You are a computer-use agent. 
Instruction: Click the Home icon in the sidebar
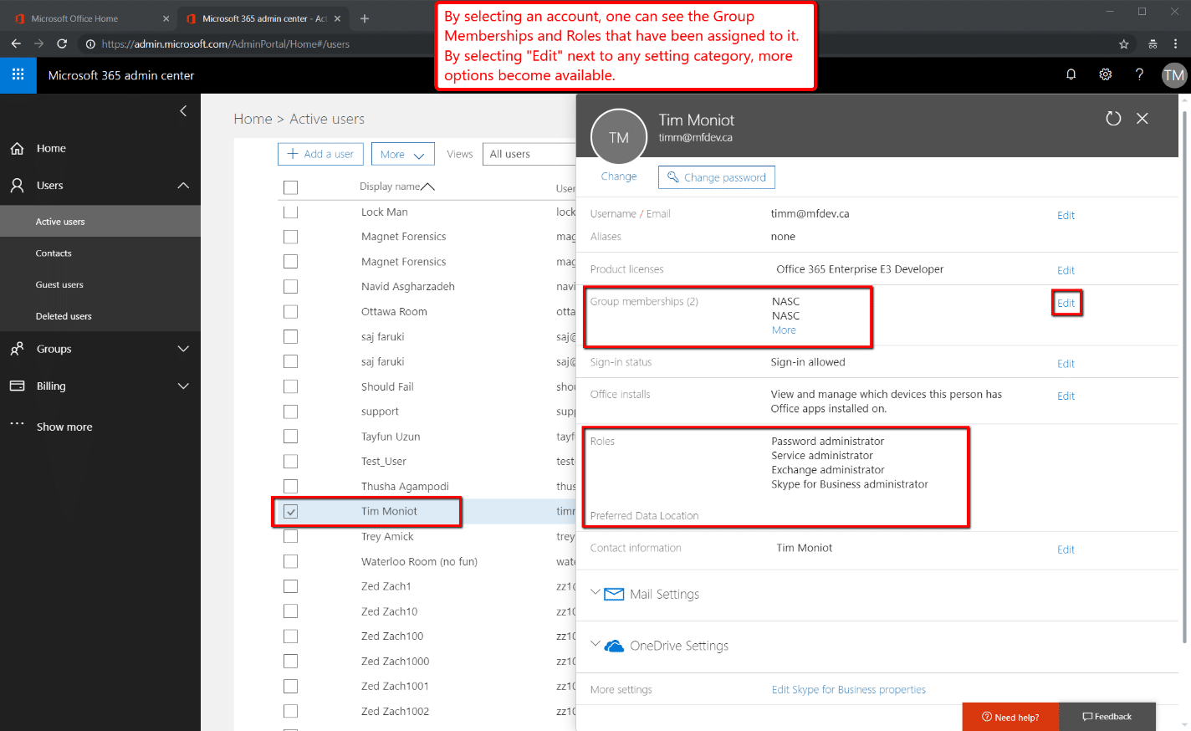click(x=17, y=148)
